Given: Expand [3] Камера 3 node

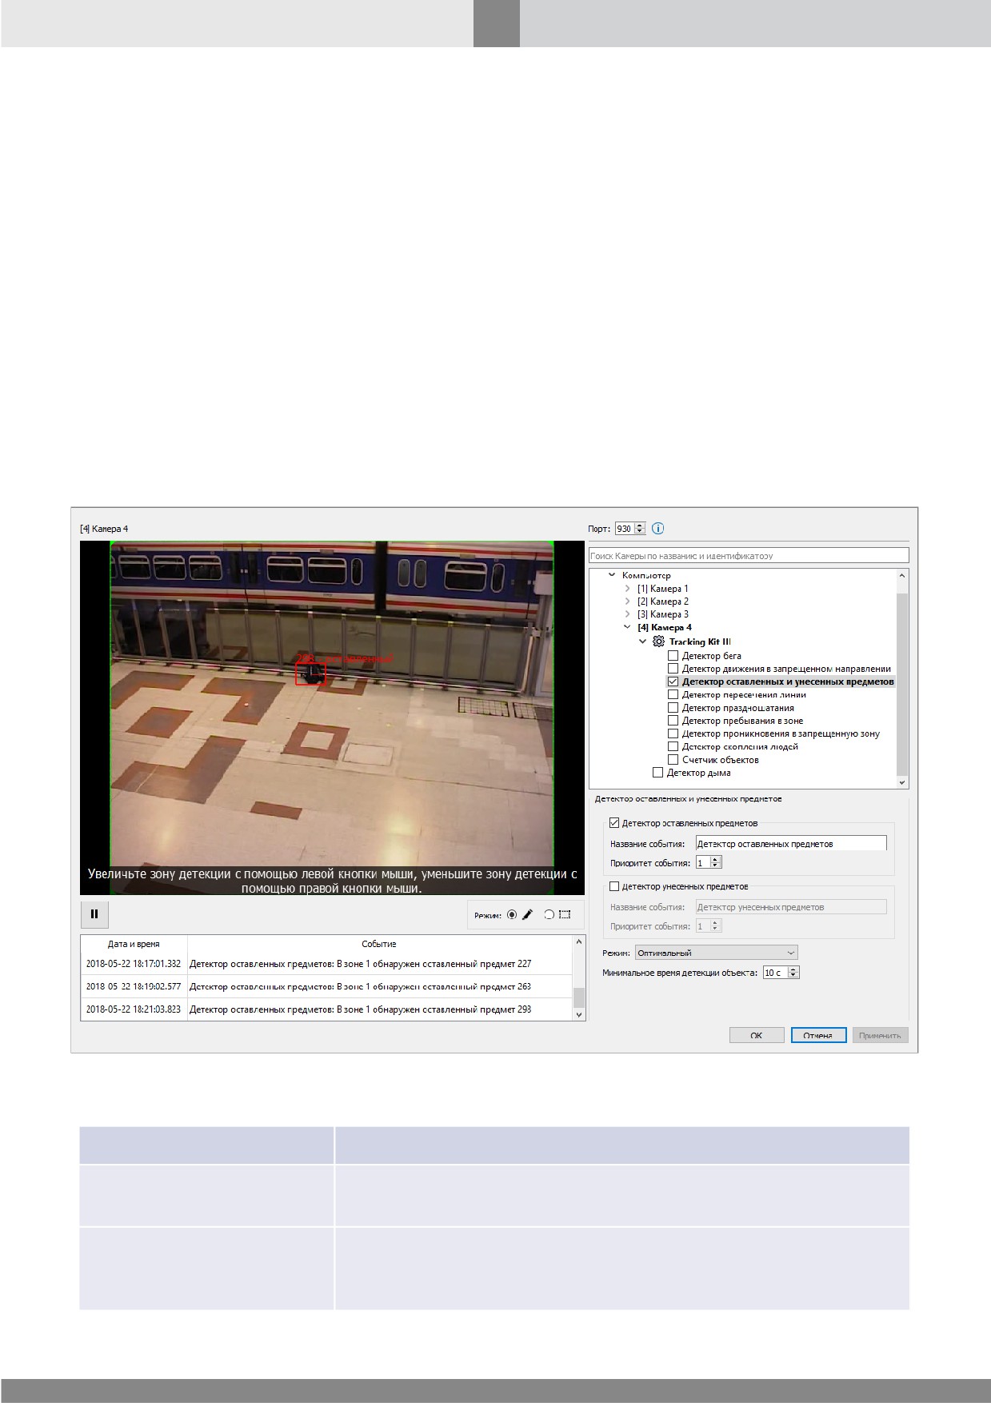Looking at the screenshot, I should pos(627,614).
